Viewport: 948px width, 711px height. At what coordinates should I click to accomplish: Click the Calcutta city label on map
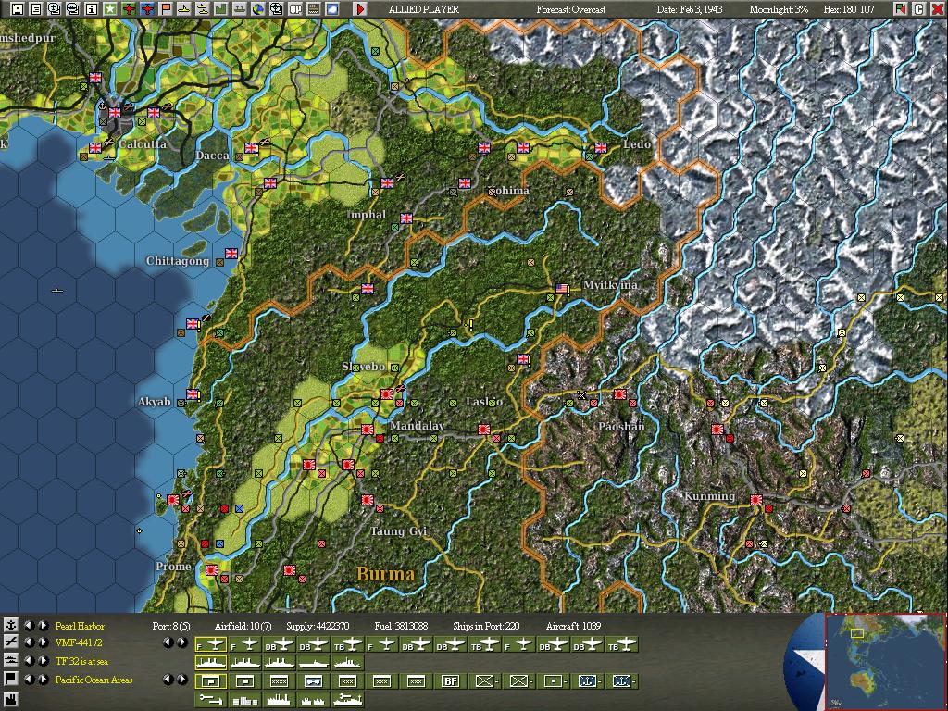pos(143,143)
